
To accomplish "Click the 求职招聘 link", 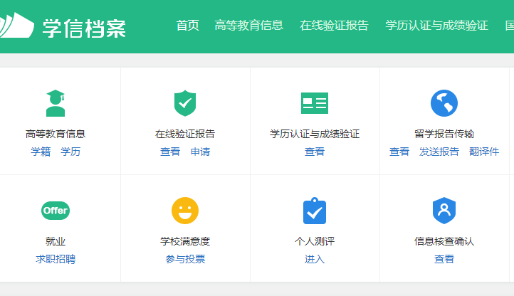I will click(56, 259).
